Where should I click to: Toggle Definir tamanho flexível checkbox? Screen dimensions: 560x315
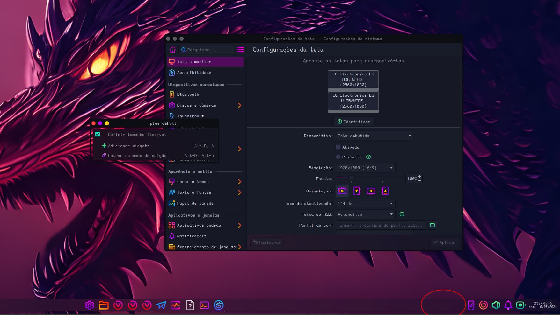coord(98,134)
